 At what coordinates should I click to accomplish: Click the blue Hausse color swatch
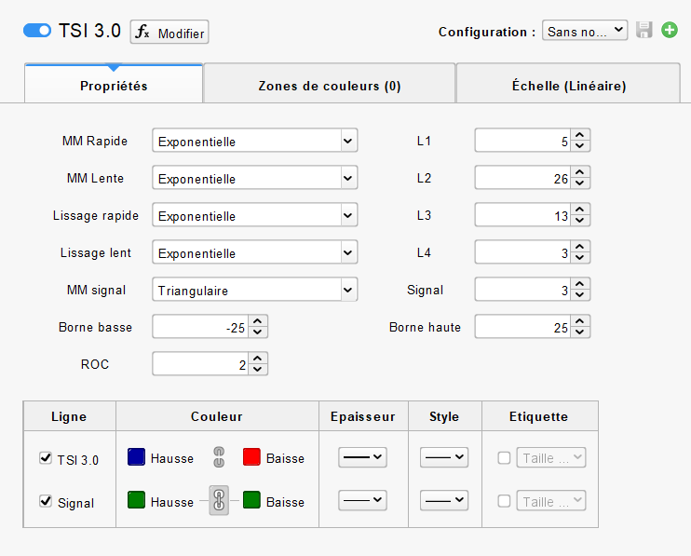pyautogui.click(x=137, y=457)
